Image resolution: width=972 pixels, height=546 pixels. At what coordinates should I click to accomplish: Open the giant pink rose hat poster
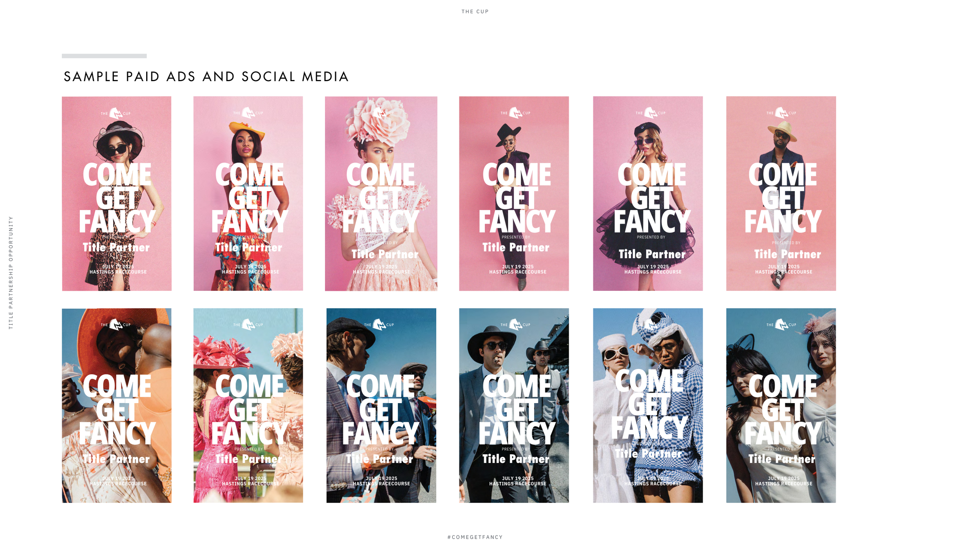coord(381,193)
